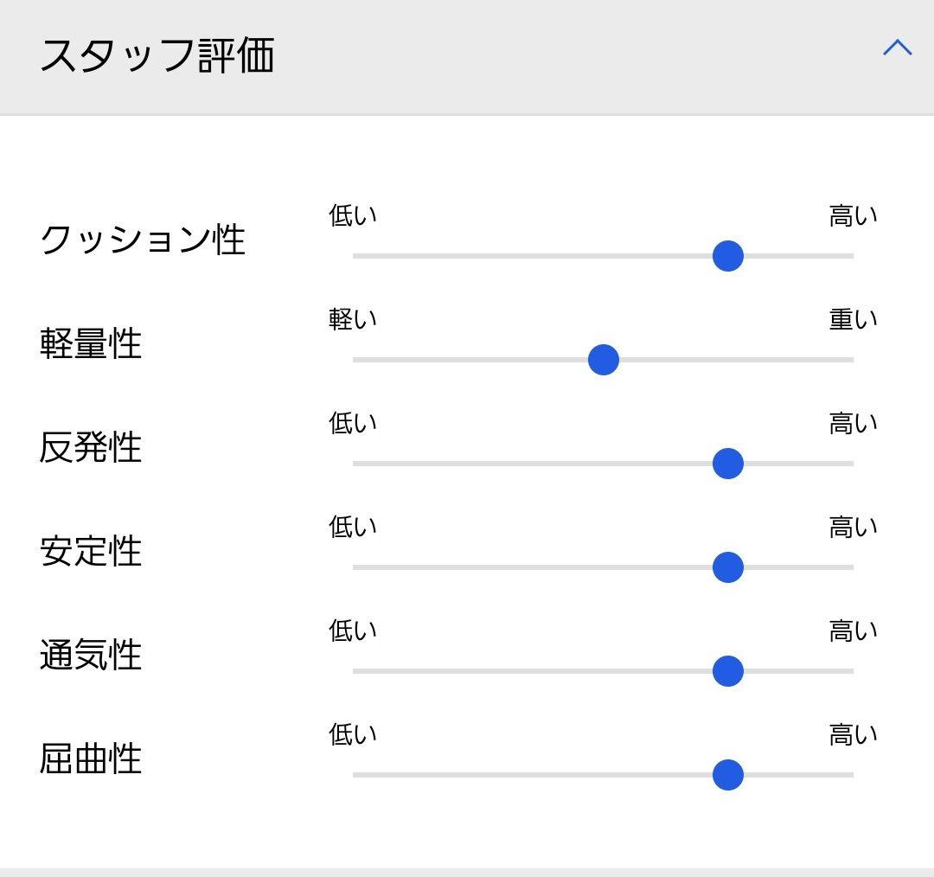Click the スタッフ評価 header title
Viewport: 934px width, 877px height.
tap(157, 55)
